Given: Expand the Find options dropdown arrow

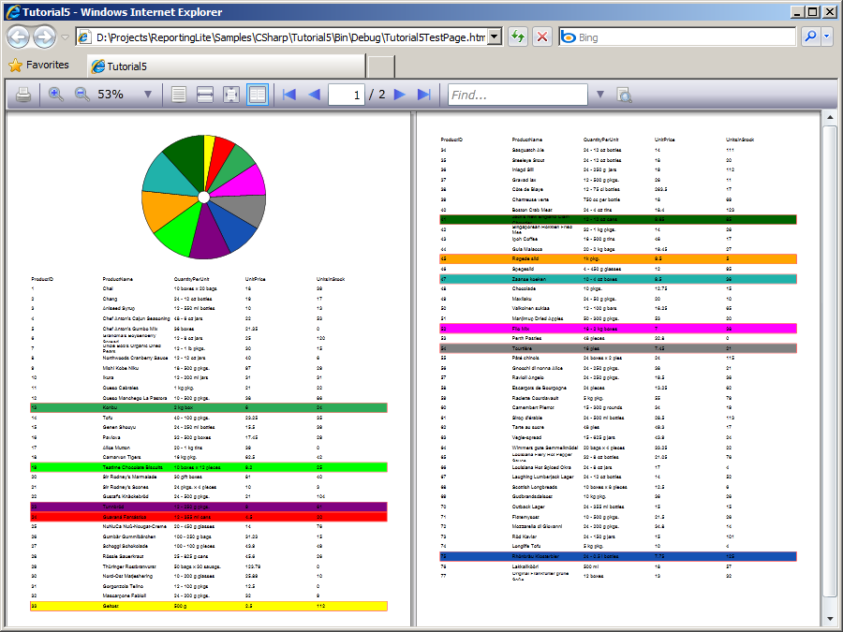Looking at the screenshot, I should coord(600,95).
